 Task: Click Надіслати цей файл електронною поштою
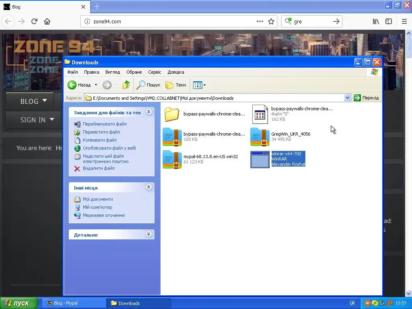tap(106, 159)
